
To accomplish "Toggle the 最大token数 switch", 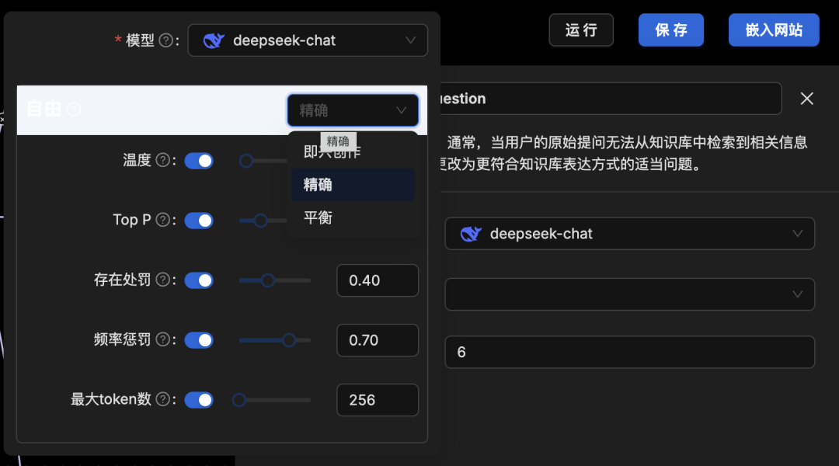I will (x=199, y=400).
